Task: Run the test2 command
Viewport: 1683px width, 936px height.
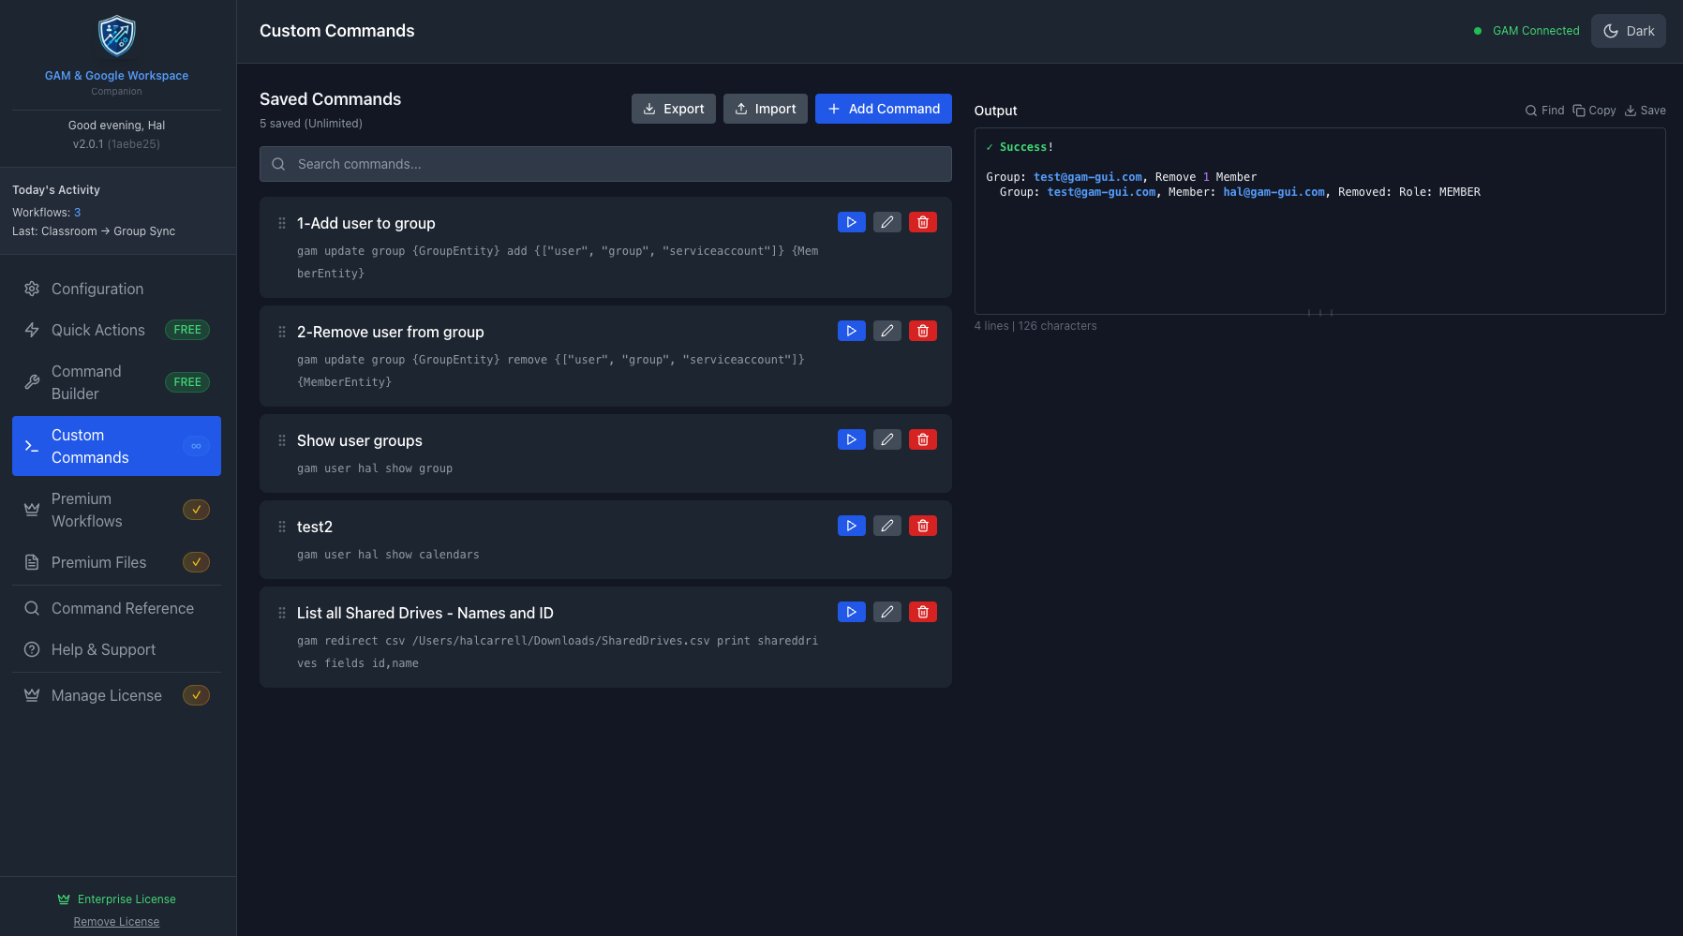Action: coord(851,526)
